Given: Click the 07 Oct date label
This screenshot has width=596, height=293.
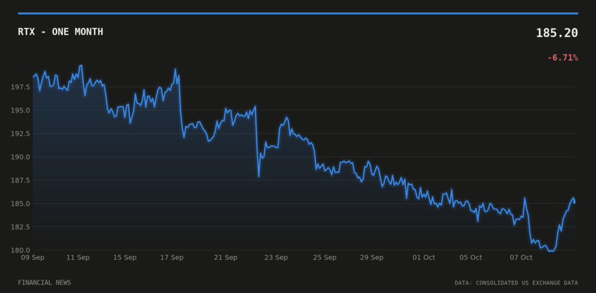Looking at the screenshot, I should coord(521,257).
